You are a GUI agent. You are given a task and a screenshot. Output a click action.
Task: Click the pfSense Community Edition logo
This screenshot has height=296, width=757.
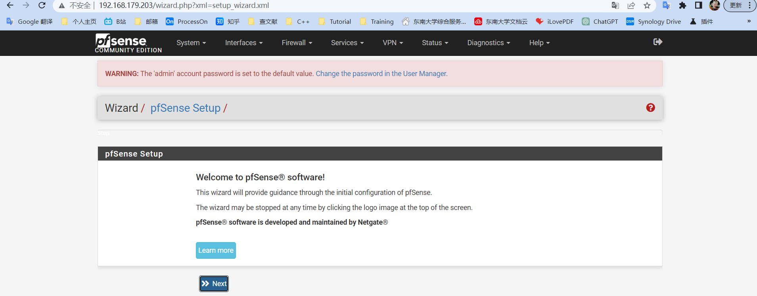point(128,43)
